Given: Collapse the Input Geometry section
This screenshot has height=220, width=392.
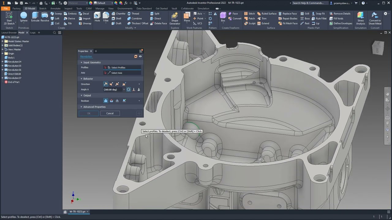Looking at the screenshot, I should pyautogui.click(x=81, y=62).
